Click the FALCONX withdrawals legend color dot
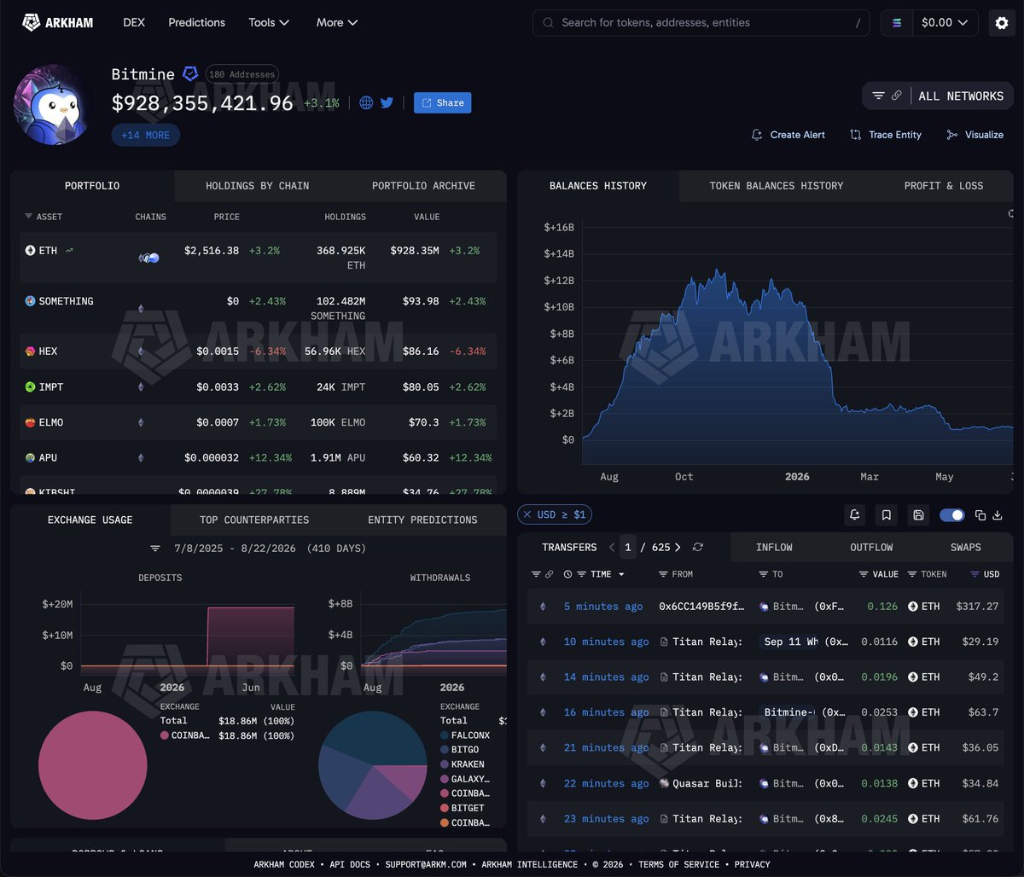 click(x=445, y=735)
